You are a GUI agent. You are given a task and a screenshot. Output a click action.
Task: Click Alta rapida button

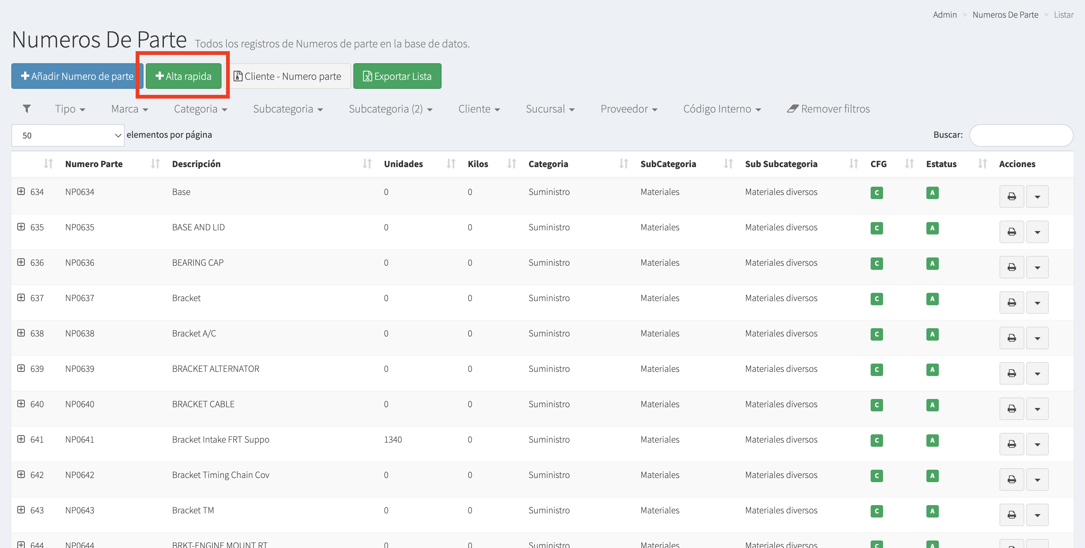pos(183,76)
